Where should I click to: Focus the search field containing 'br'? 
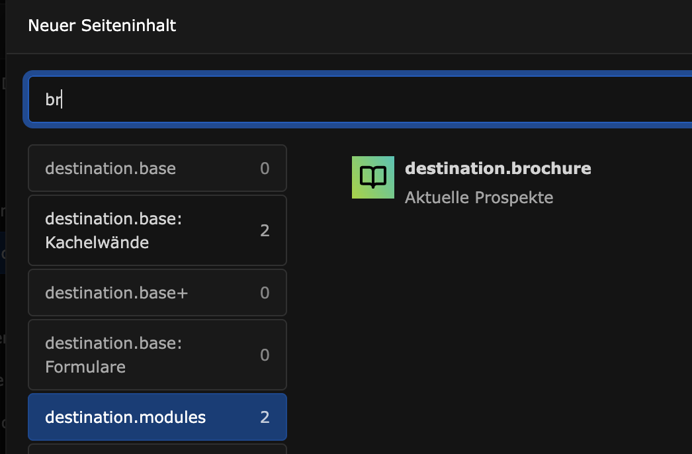[360, 99]
